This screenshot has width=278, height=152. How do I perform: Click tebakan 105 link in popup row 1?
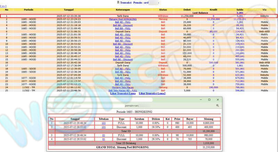click(x=104, y=123)
